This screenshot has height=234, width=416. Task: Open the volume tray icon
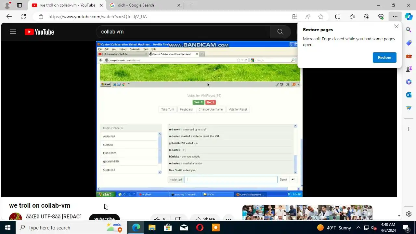click(x=374, y=227)
